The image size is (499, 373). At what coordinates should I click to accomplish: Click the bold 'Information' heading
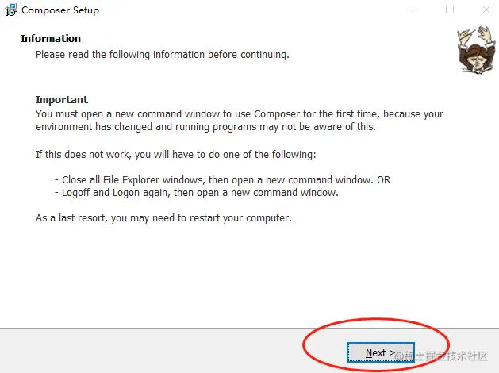[51, 38]
